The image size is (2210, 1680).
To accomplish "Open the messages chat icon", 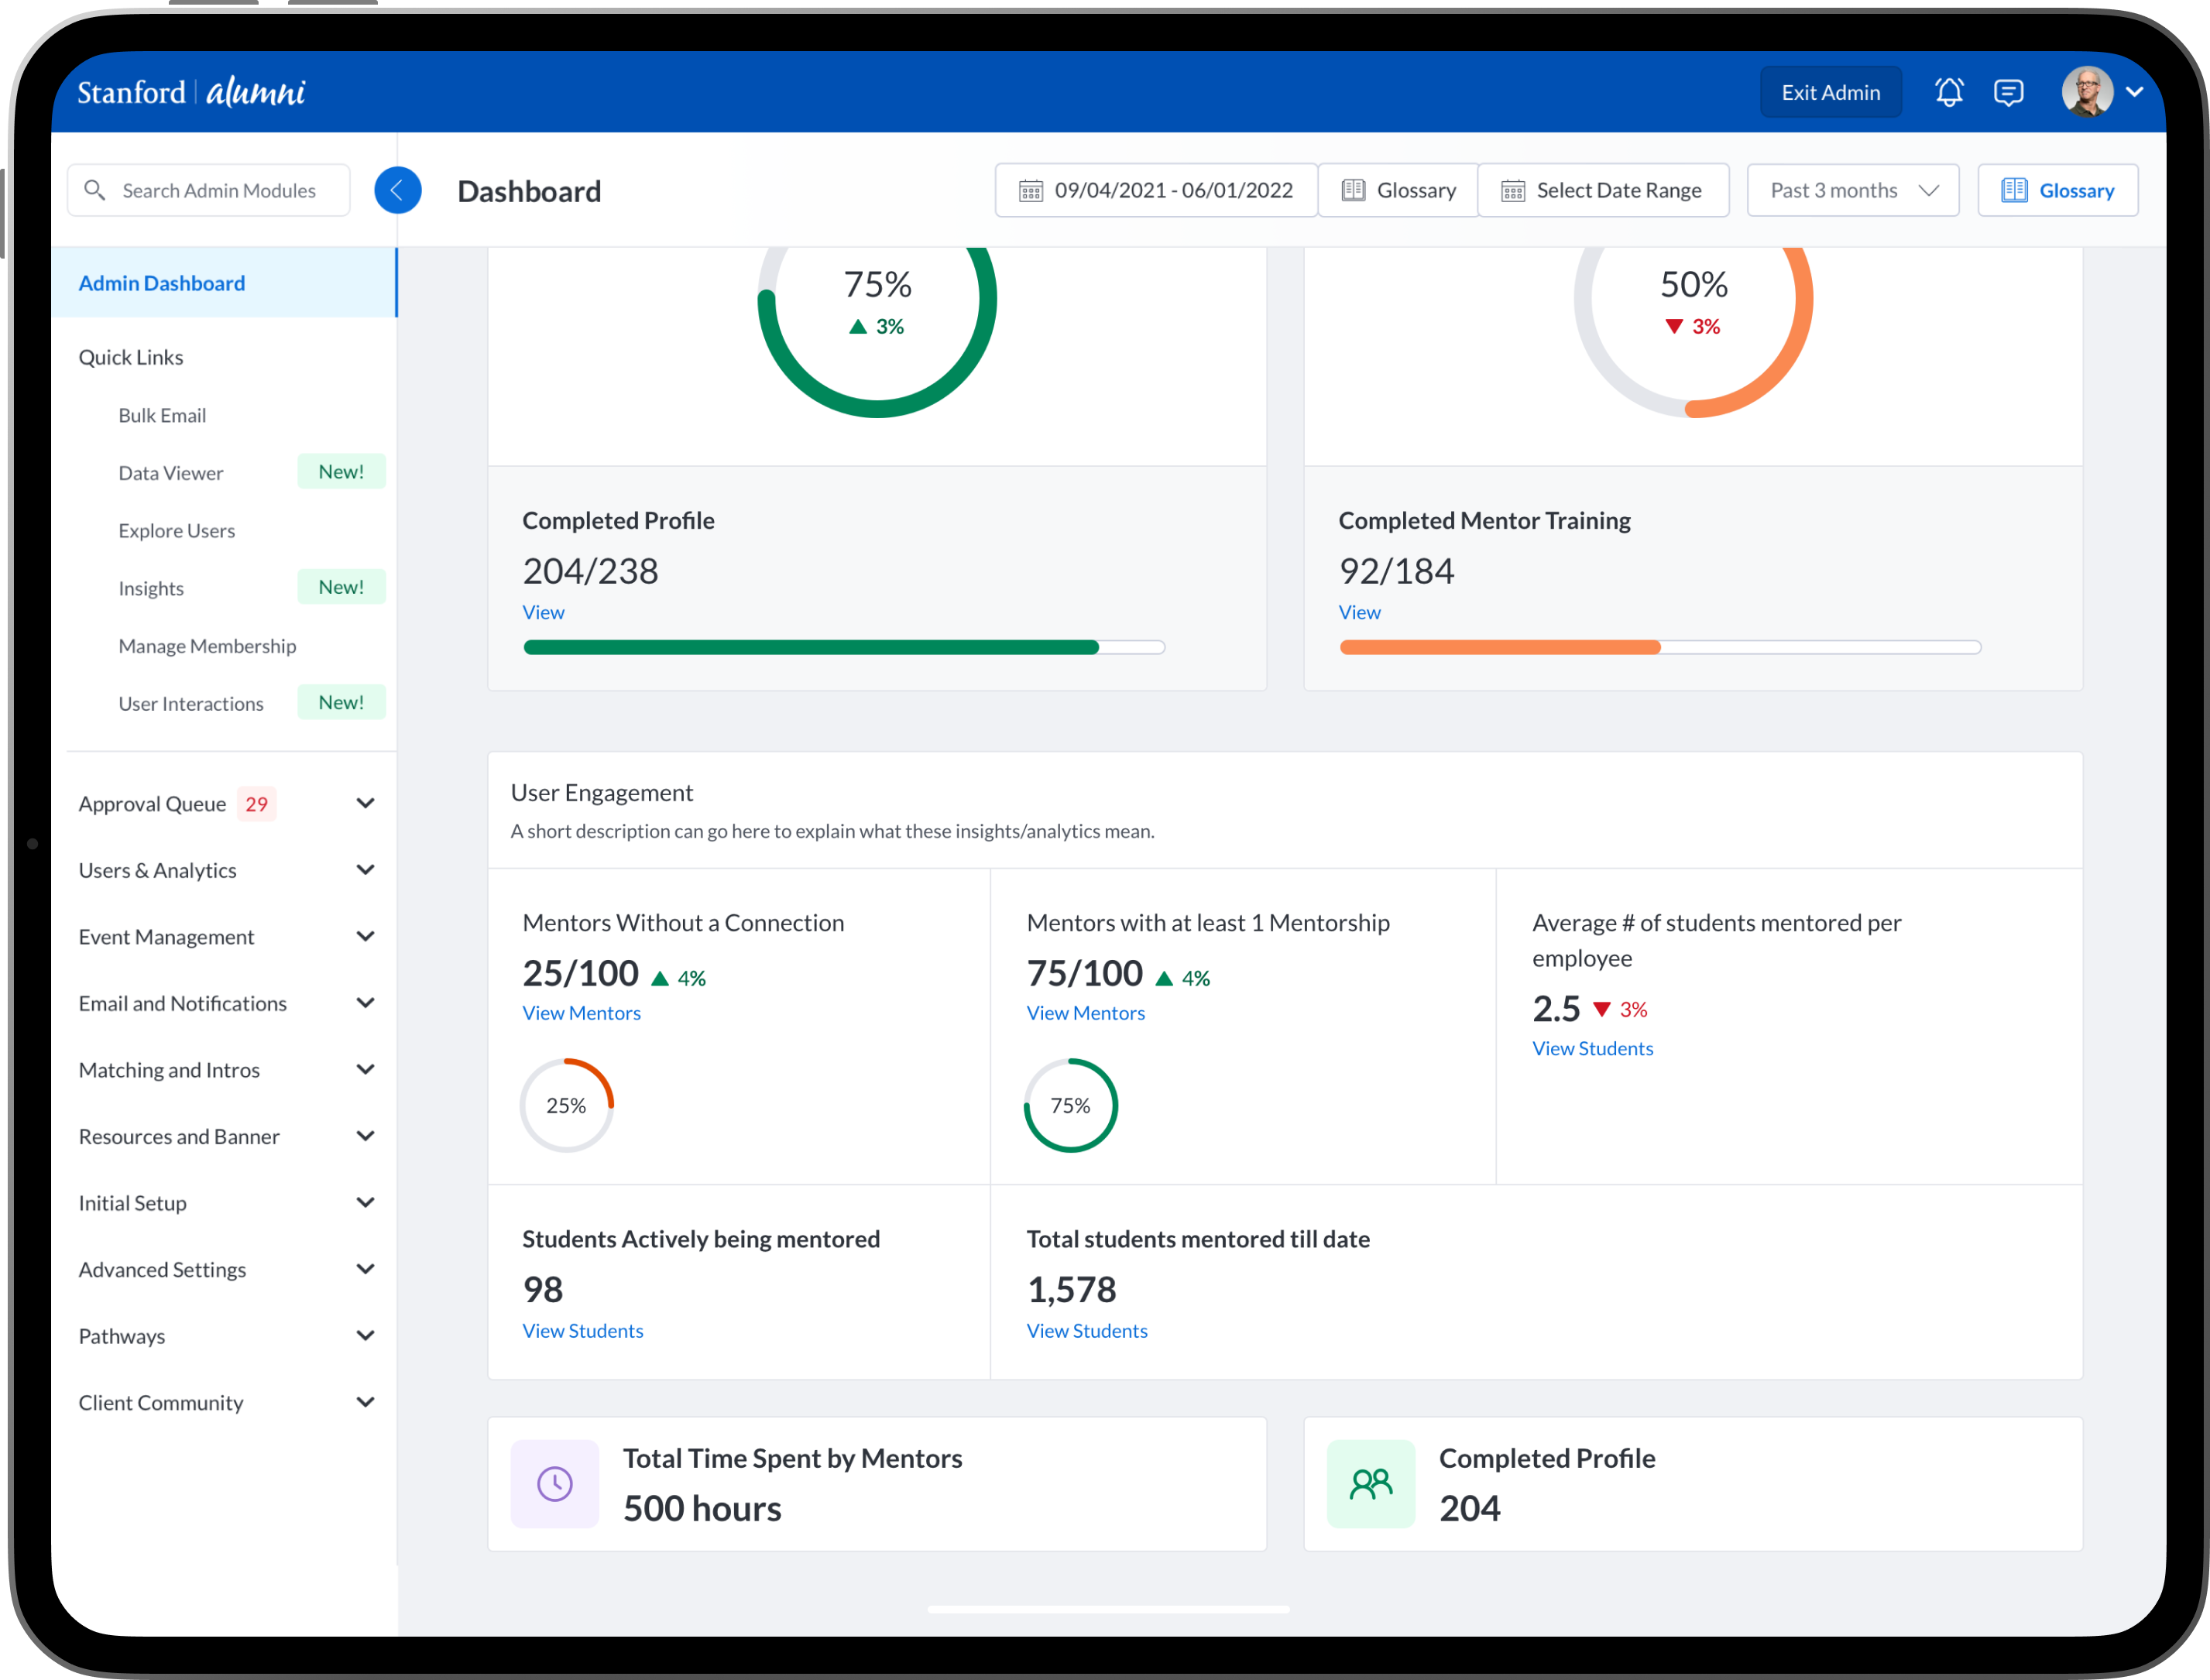I will 2008,92.
